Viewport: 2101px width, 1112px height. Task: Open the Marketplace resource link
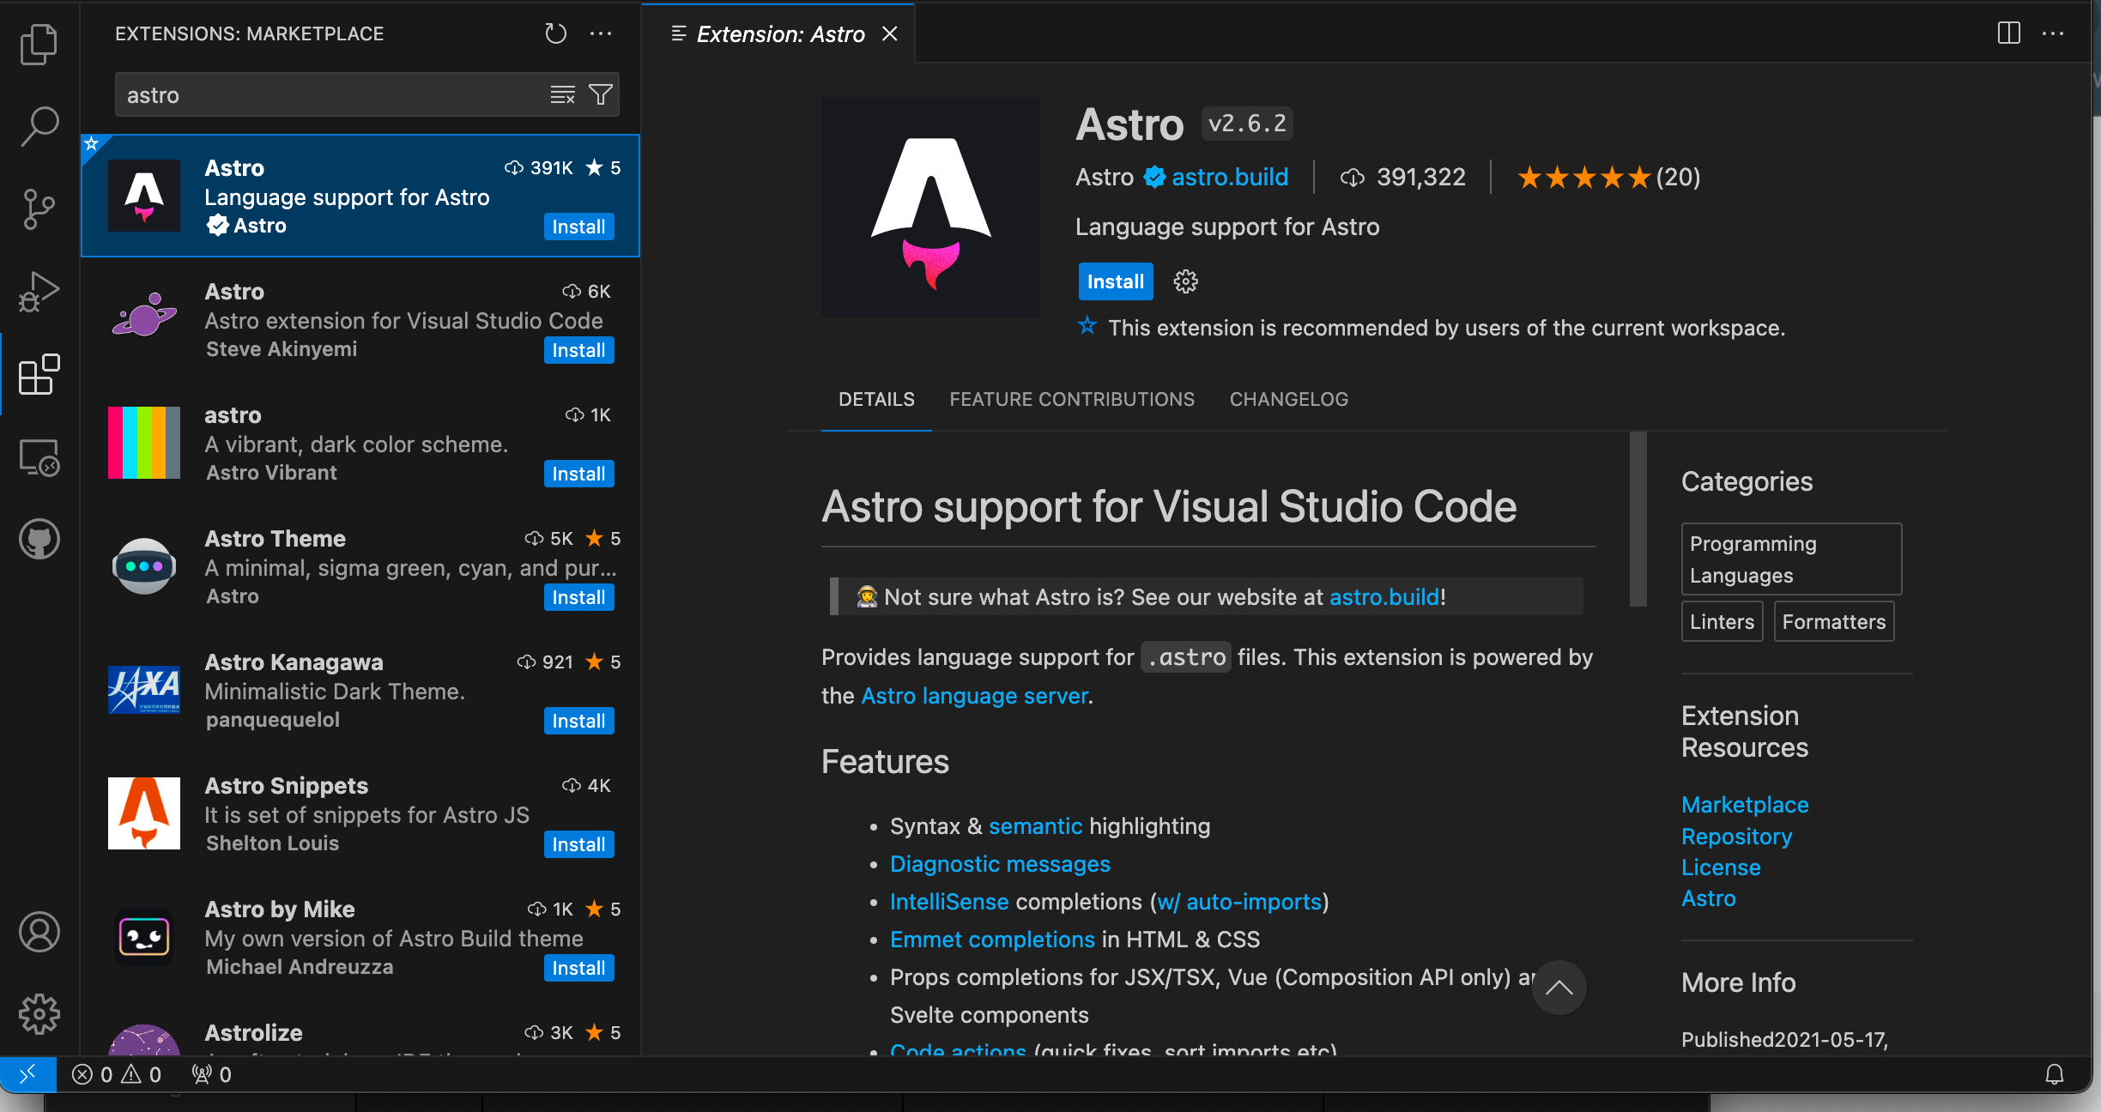1745,805
